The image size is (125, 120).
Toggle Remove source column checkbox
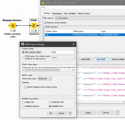point(45,23)
